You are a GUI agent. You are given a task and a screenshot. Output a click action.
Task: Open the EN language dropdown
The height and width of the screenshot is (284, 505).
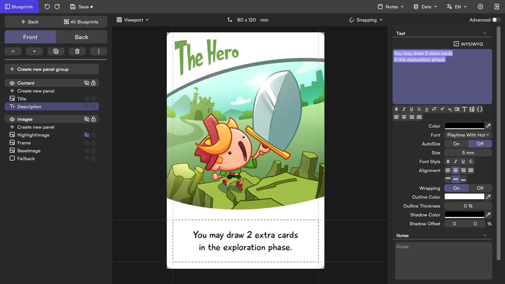click(x=457, y=7)
